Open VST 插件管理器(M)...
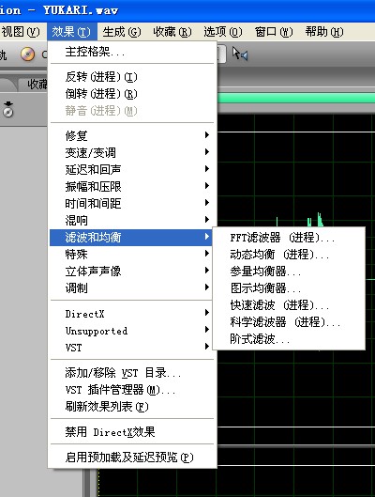This screenshot has height=497, width=375. [133, 390]
